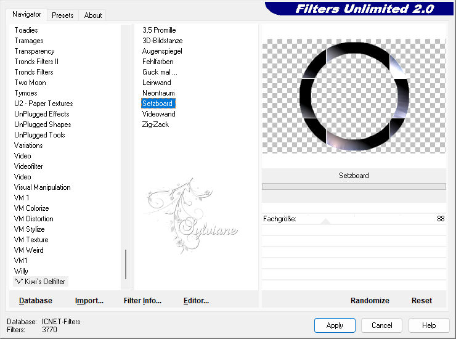Select VM1 filter category
This screenshot has height=339, width=456.
21,261
